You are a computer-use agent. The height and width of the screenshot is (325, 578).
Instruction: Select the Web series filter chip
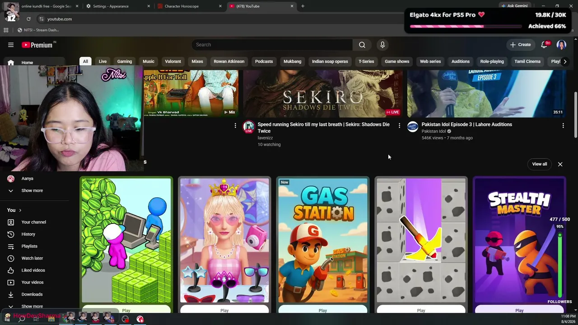pyautogui.click(x=430, y=61)
